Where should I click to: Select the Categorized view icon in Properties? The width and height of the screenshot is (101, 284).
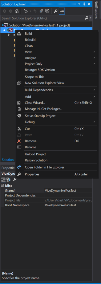[x=4, y=179]
